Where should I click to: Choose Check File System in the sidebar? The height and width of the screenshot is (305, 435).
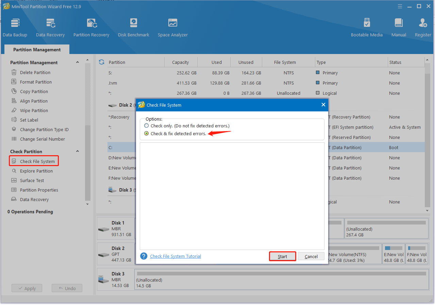(x=37, y=161)
